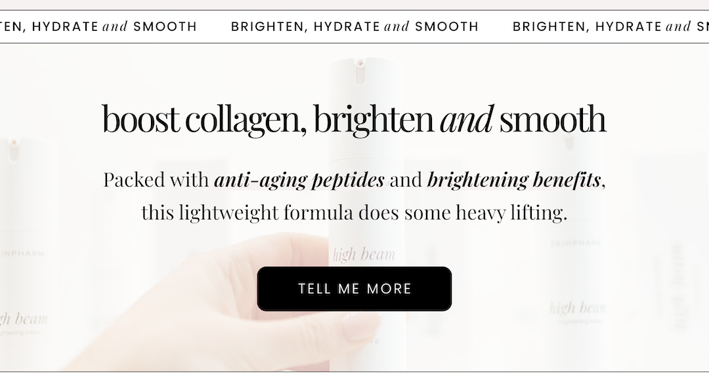Click the cut-off marquee slogan at right edge
This screenshot has height=381, width=709.
point(611,27)
